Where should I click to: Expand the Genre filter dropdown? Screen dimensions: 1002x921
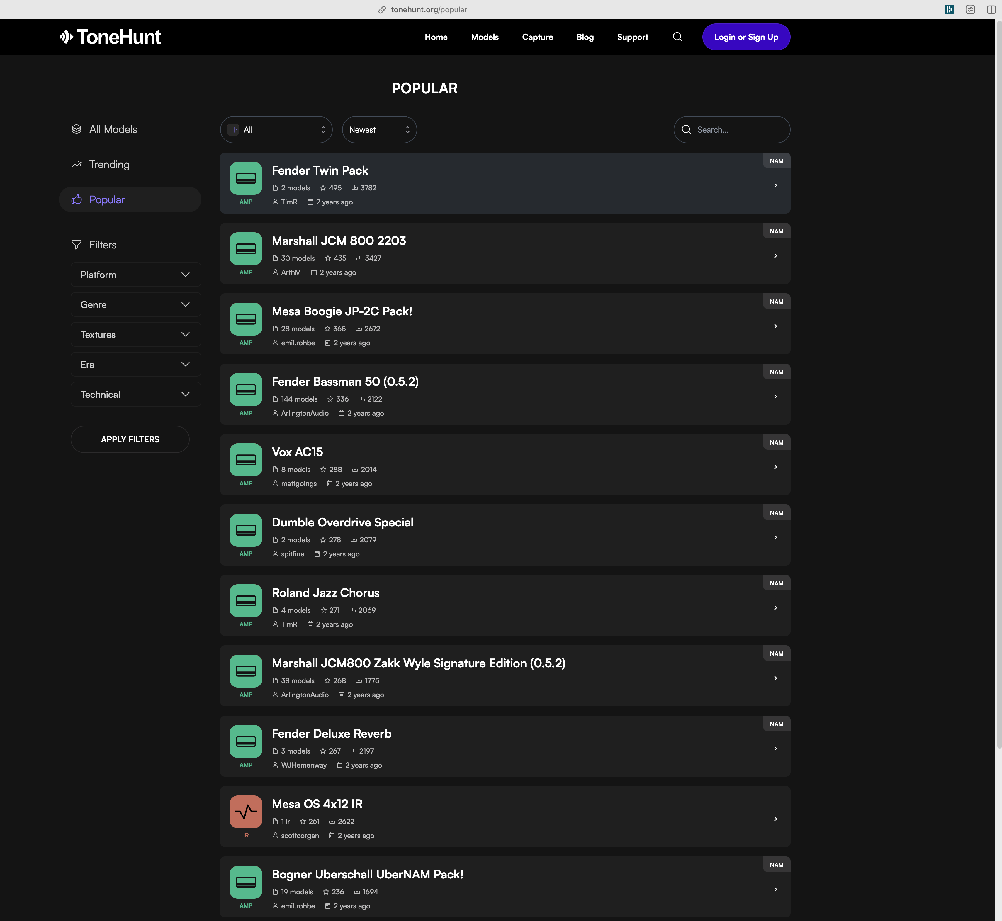pos(135,304)
